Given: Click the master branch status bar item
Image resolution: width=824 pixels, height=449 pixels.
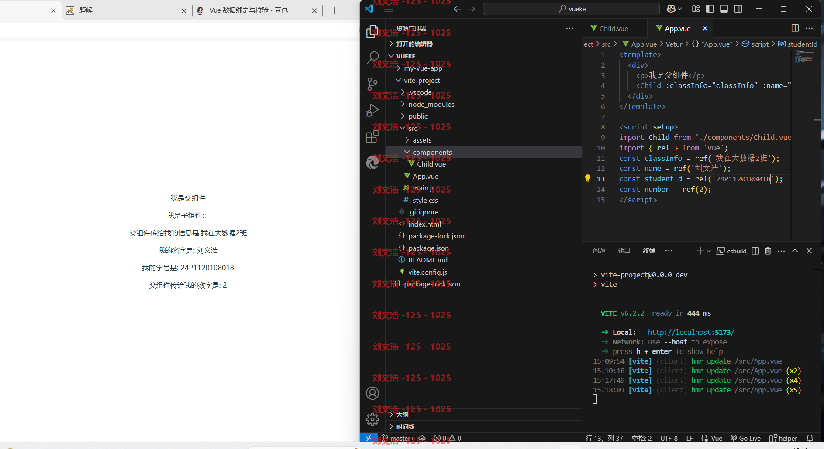Looking at the screenshot, I should [x=398, y=438].
